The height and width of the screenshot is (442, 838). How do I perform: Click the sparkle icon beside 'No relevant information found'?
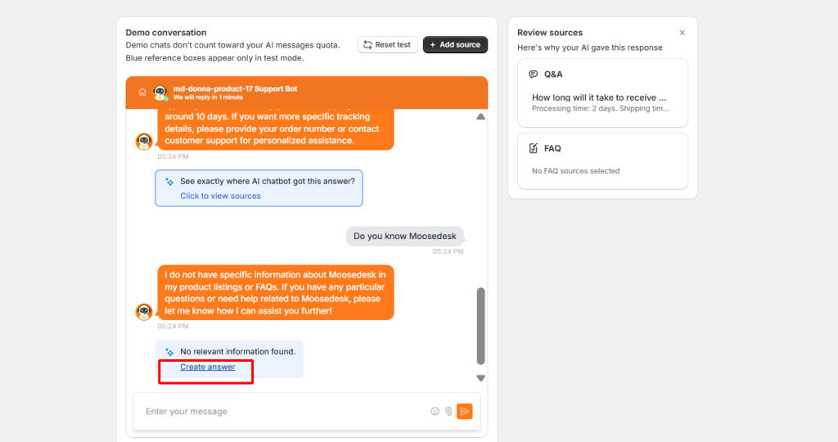click(x=169, y=352)
